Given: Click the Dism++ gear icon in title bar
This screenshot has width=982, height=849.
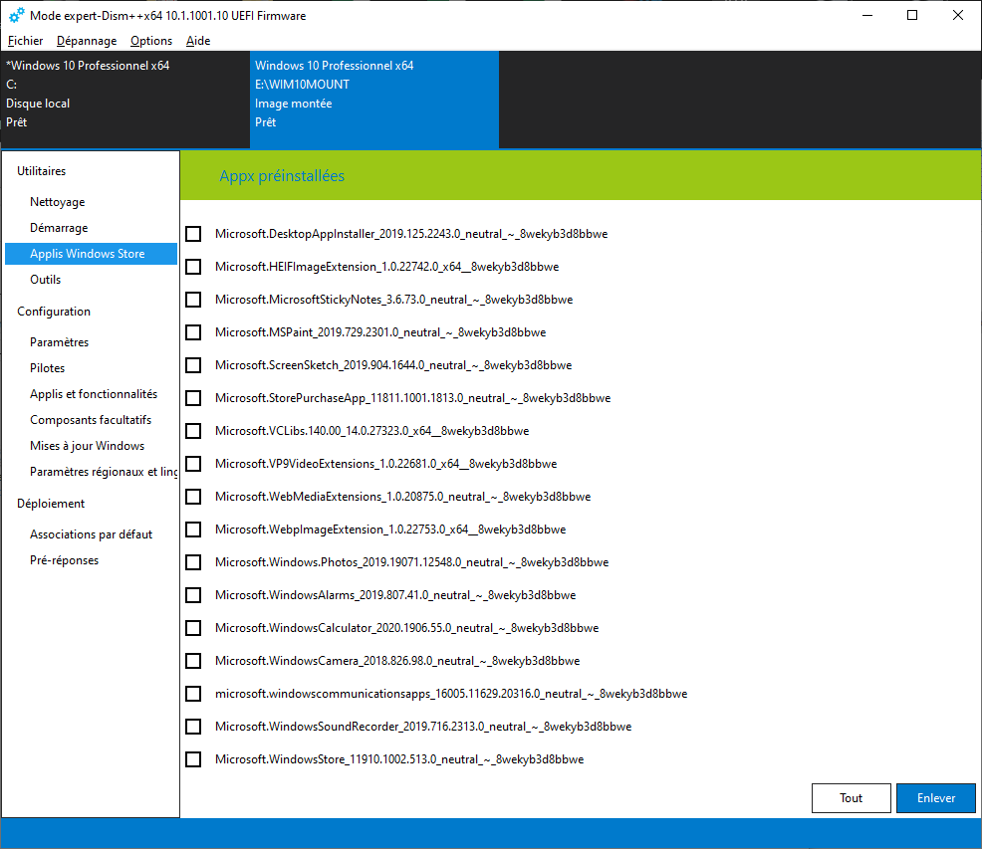Looking at the screenshot, I should pos(17,15).
